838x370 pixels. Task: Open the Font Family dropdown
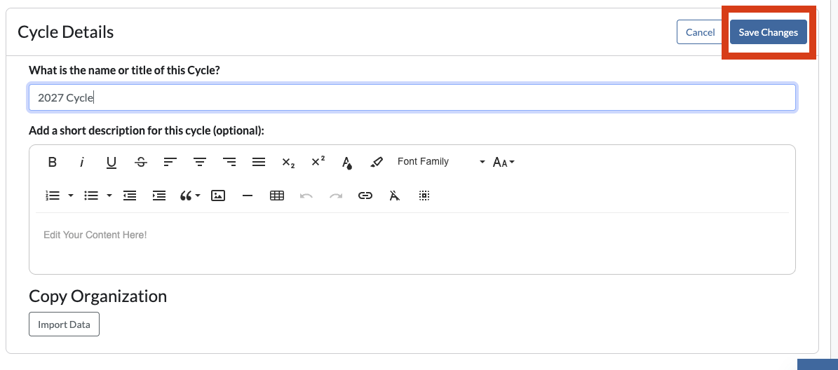(441, 162)
